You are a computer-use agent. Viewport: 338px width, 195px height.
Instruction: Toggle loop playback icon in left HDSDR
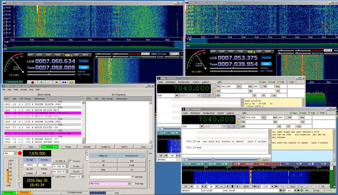pyautogui.click(x=72, y=82)
